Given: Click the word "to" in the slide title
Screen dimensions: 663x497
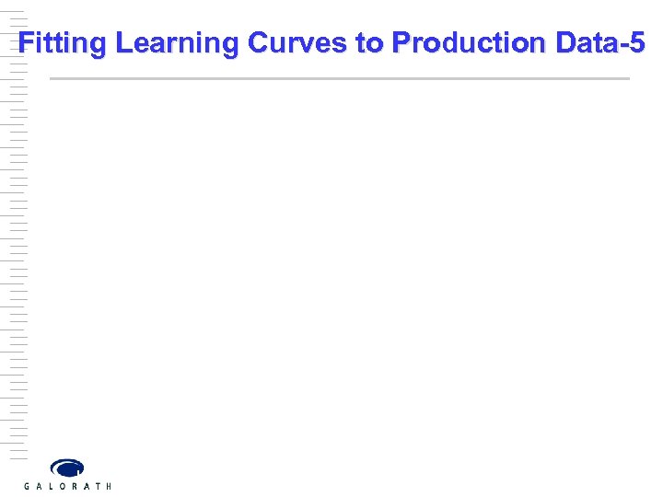Looking at the screenshot, I should 371,43.
